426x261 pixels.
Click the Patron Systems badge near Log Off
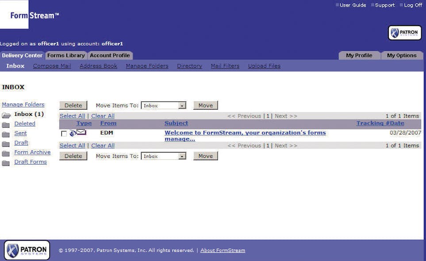coord(405,33)
